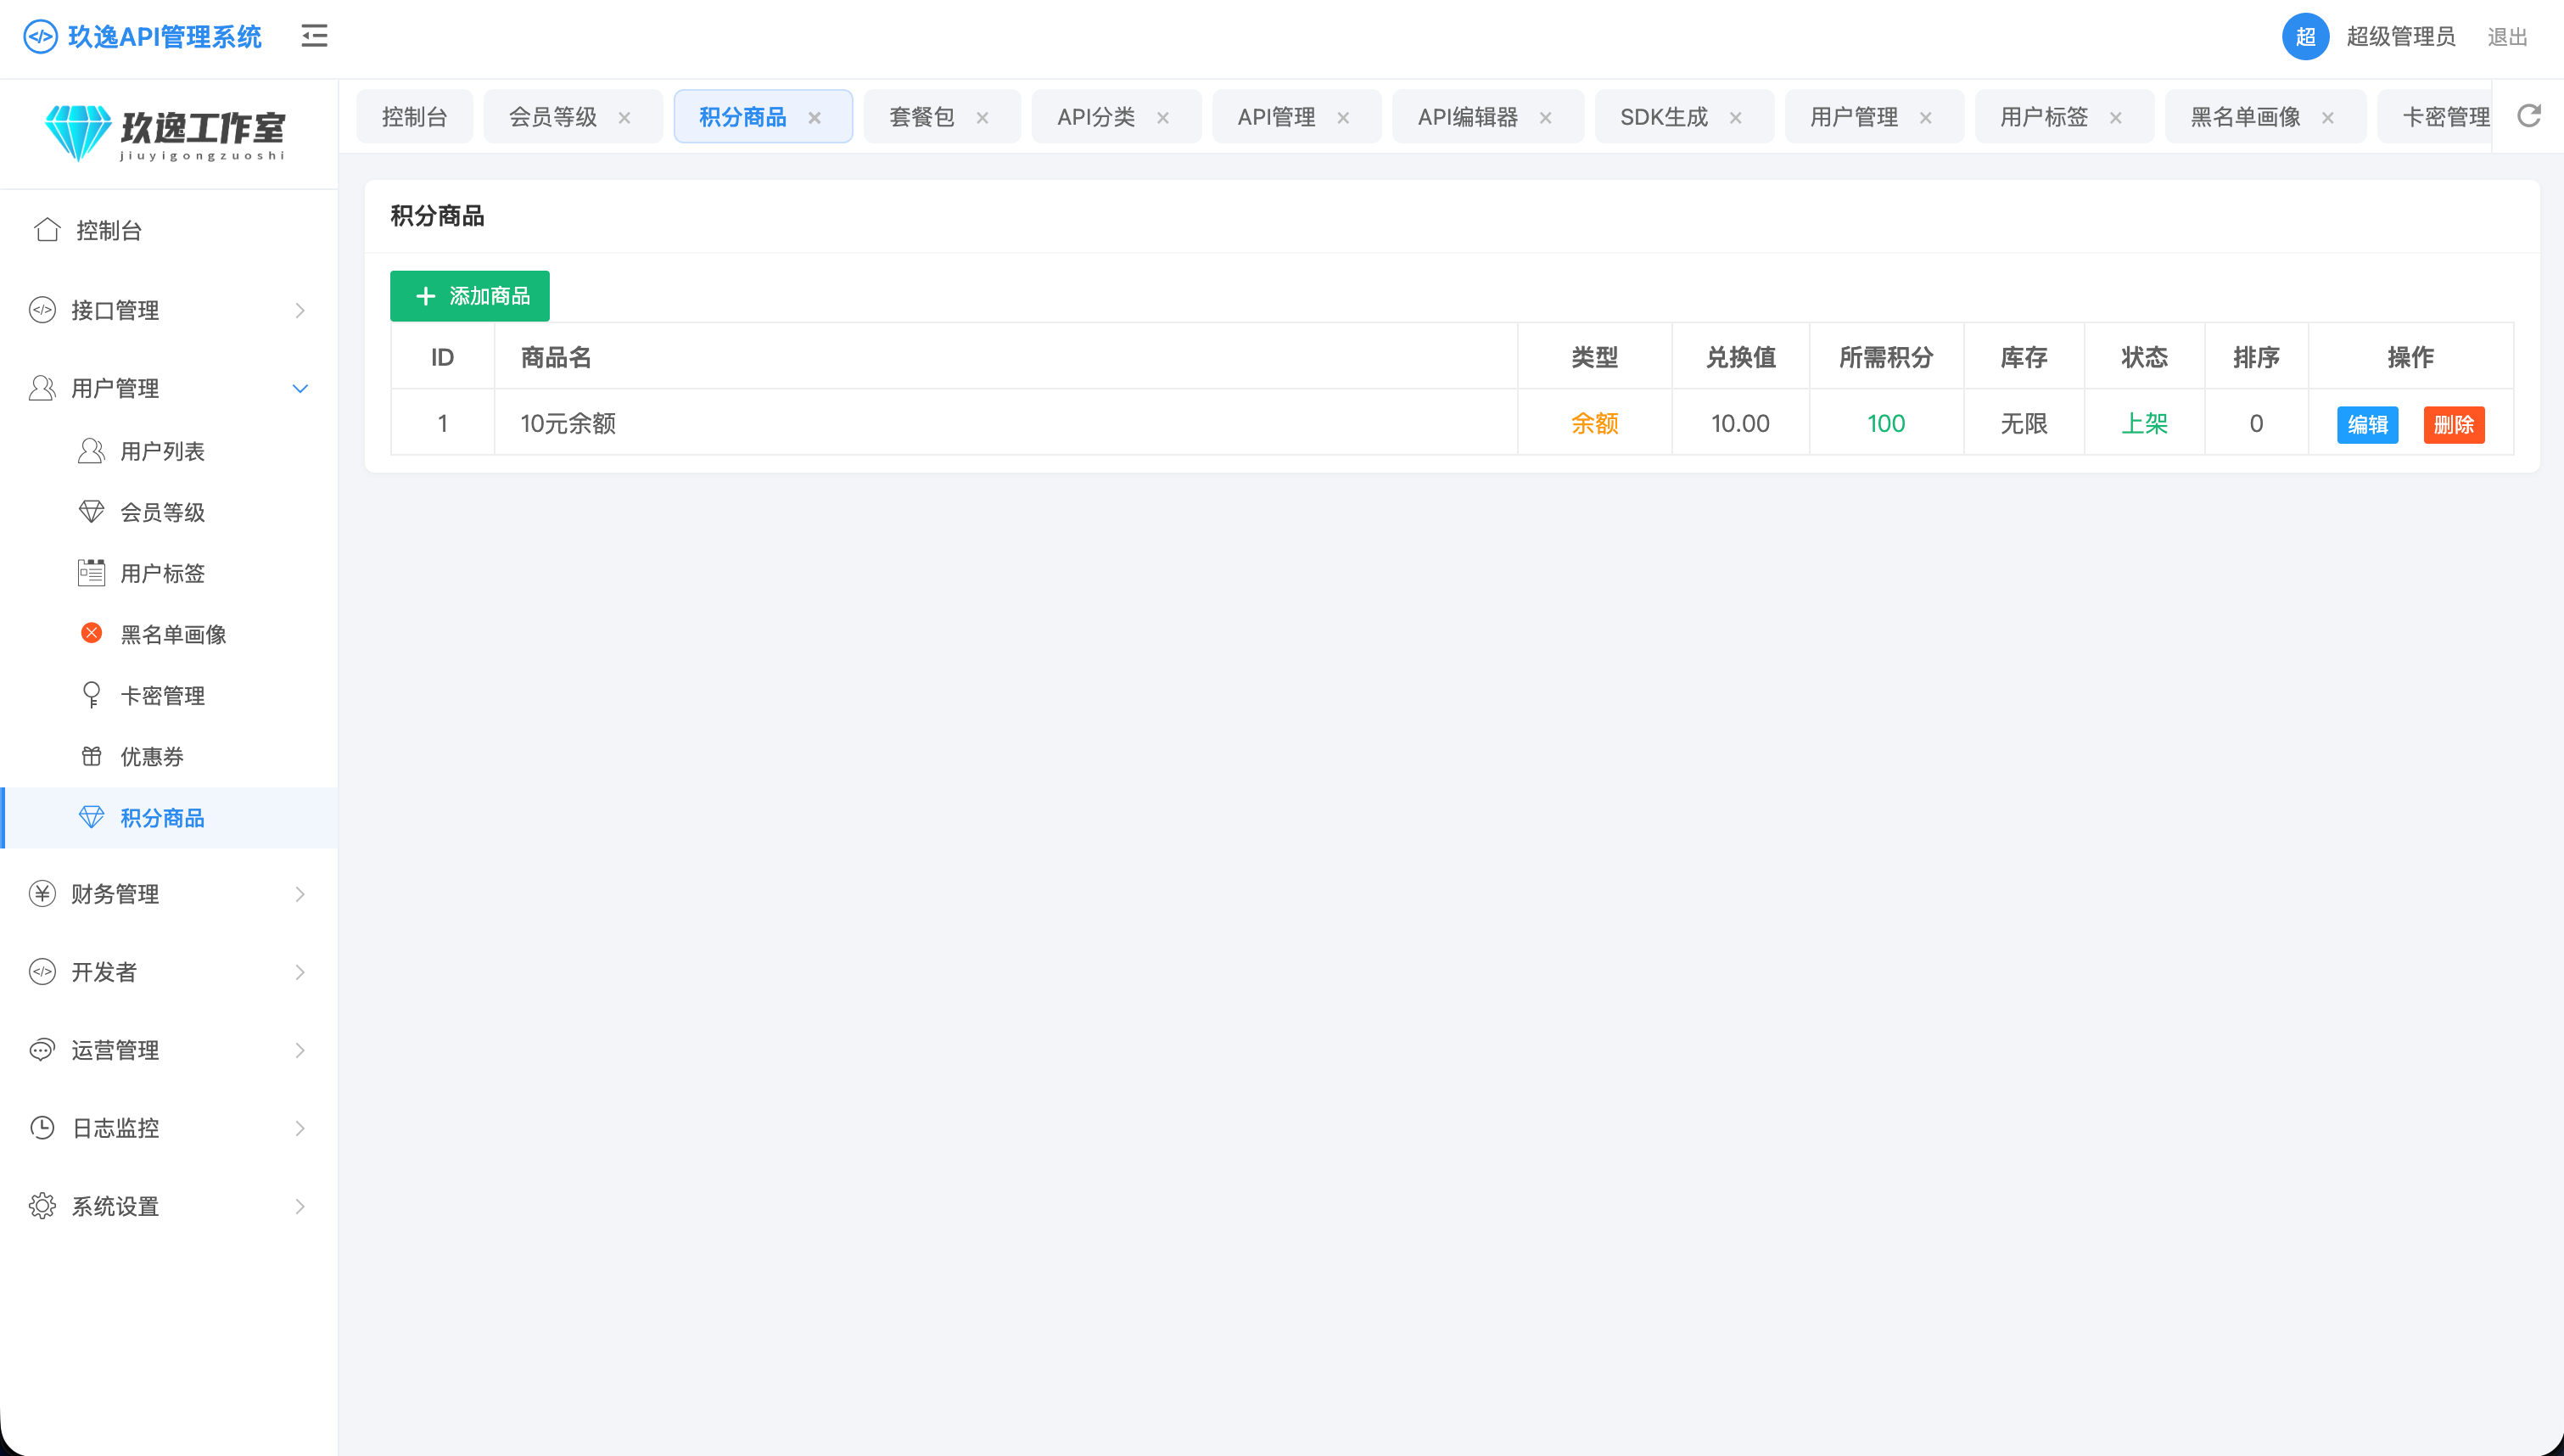Open 黑名单画像 in the sidebar

click(x=170, y=634)
